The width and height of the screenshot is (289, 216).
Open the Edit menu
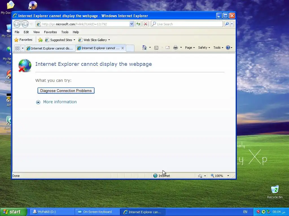coord(26,32)
